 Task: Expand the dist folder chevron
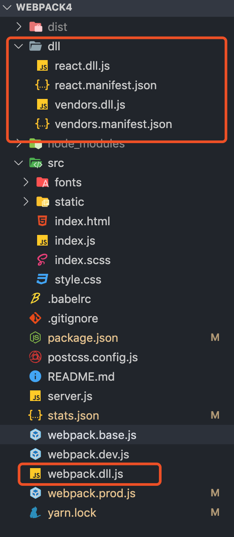pyautogui.click(x=19, y=27)
